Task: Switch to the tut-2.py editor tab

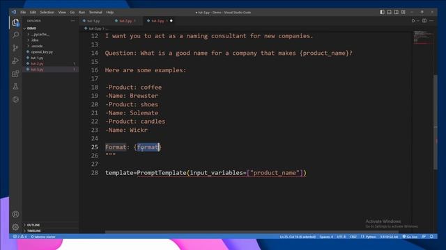Action: point(125,21)
